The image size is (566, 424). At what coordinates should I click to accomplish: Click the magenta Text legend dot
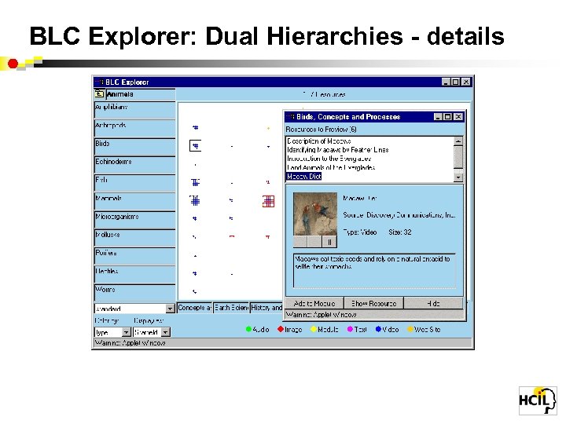tap(350, 329)
